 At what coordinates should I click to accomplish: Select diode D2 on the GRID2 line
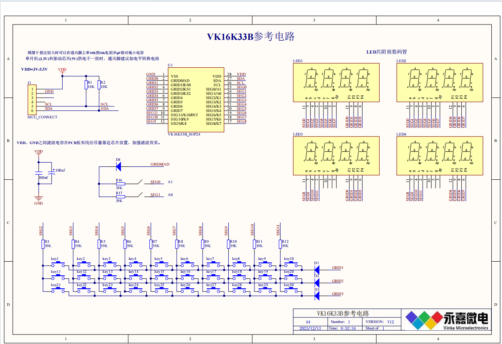tap(317, 283)
